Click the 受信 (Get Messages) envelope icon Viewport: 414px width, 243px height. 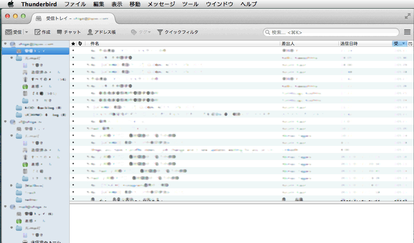pos(9,32)
